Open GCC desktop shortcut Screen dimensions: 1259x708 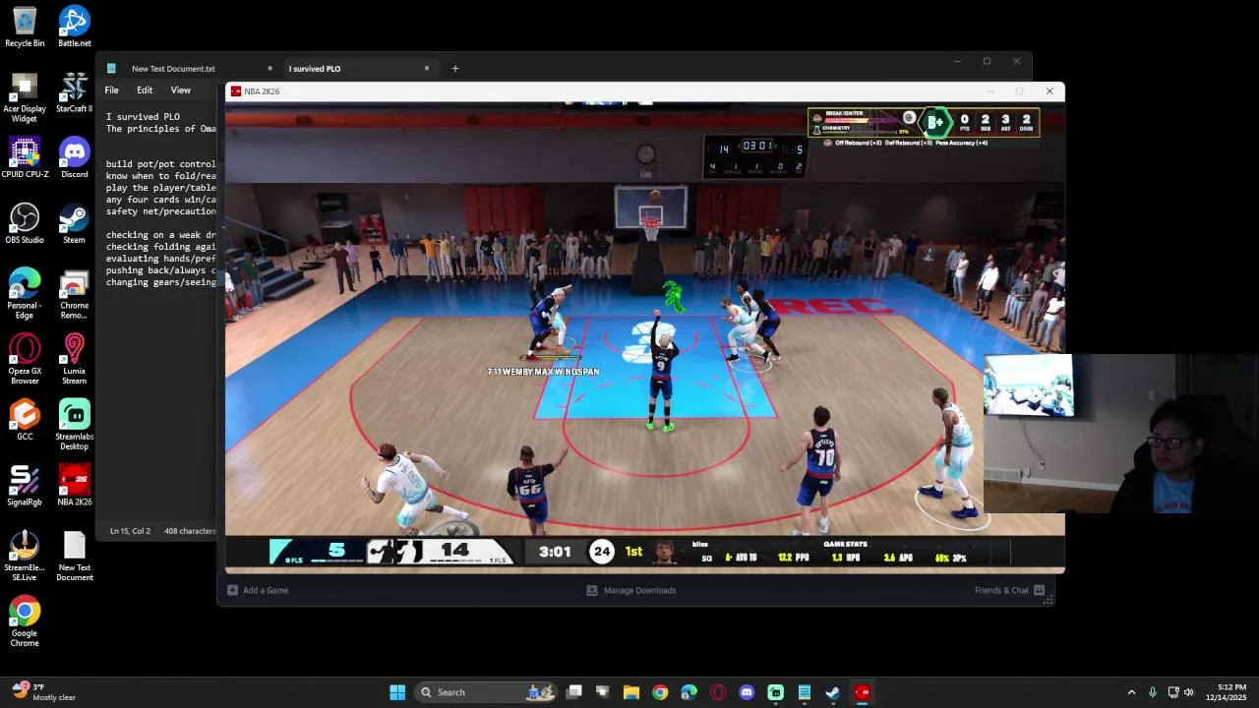[x=25, y=420]
